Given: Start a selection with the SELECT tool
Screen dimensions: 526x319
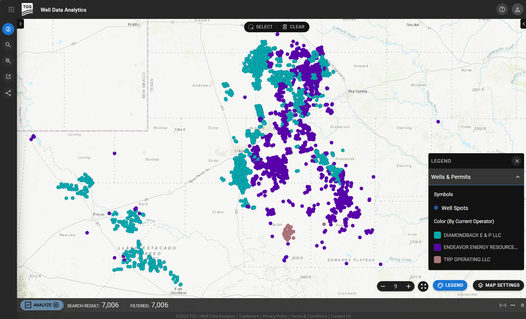Looking at the screenshot, I should point(260,27).
